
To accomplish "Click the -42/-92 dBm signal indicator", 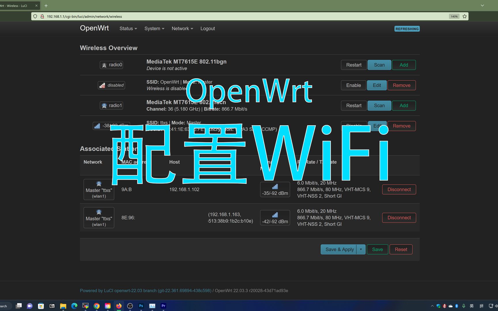I will pyautogui.click(x=275, y=218).
